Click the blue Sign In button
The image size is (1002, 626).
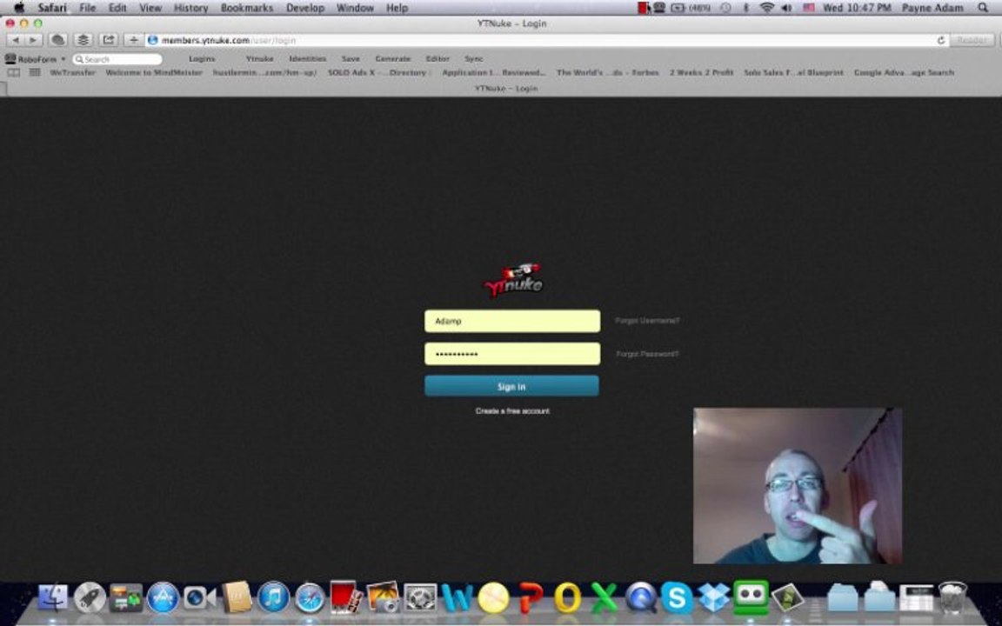[x=511, y=386]
